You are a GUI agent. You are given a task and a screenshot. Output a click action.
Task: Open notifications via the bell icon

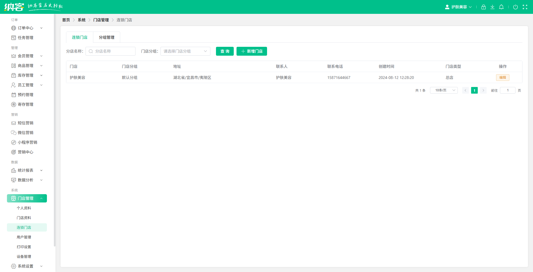pos(501,7)
